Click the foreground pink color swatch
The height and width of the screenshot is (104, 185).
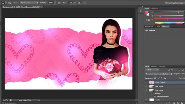point(146,13)
